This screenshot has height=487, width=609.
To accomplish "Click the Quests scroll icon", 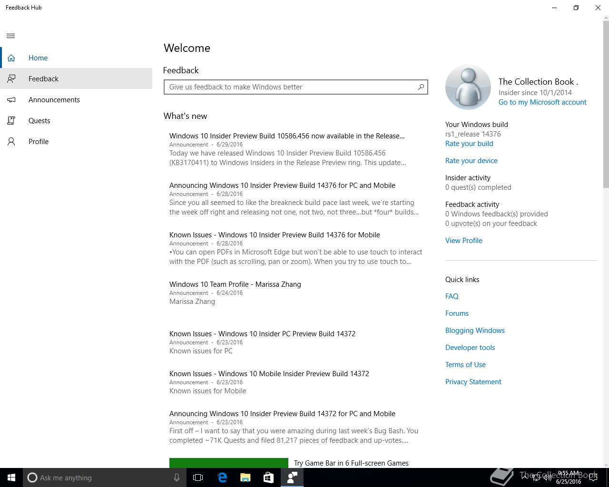I will click(11, 121).
